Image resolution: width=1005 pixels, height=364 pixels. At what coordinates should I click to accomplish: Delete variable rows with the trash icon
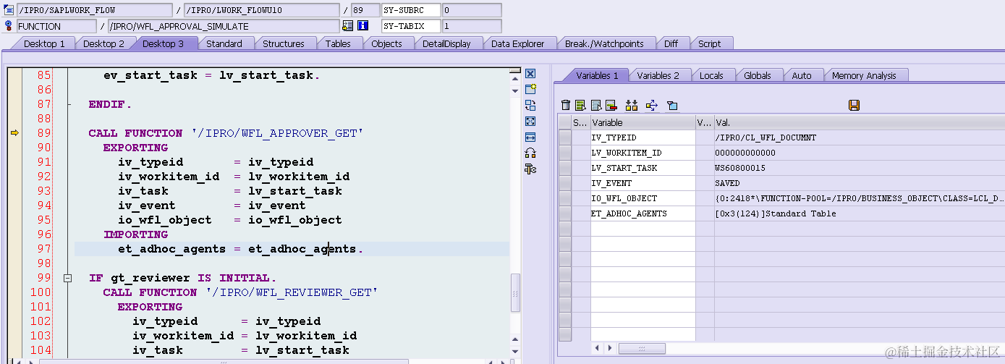(566, 106)
